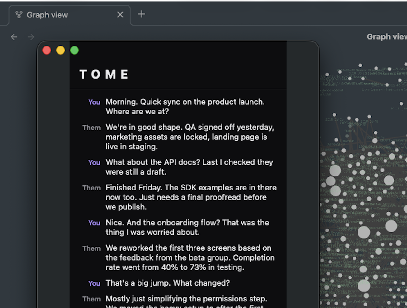The image size is (407, 308).
Task: Close the "Graph view" tab
Action: pos(120,14)
